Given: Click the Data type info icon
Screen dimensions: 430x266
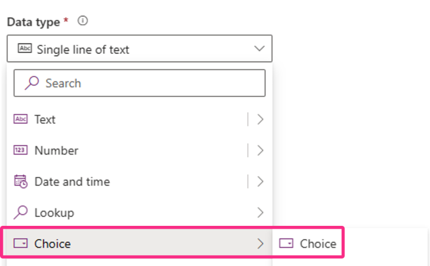Looking at the screenshot, I should click(83, 21).
